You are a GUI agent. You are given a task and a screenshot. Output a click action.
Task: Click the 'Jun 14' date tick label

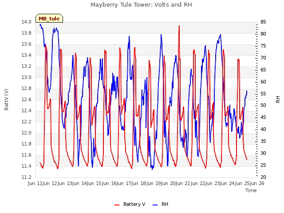coord(80,183)
